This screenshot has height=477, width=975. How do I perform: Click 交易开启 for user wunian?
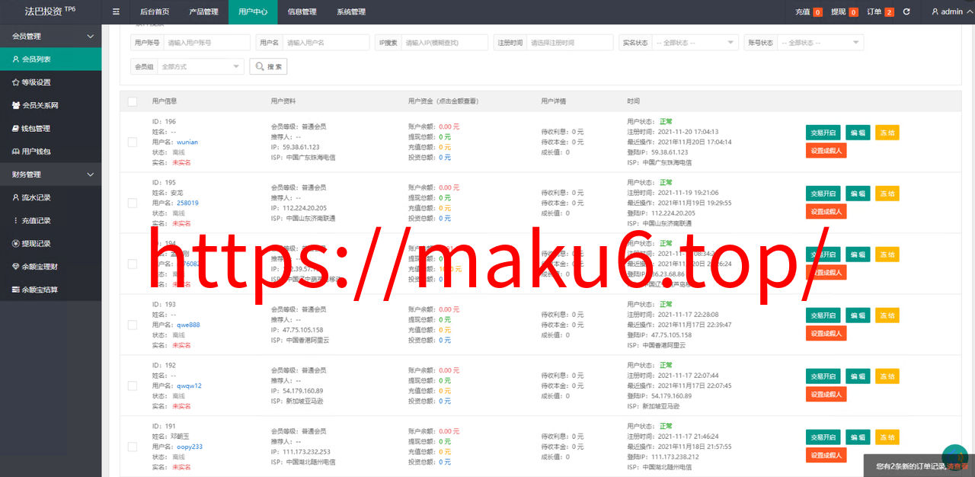click(x=823, y=133)
